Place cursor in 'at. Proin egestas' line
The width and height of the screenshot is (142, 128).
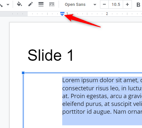[x=102, y=96]
